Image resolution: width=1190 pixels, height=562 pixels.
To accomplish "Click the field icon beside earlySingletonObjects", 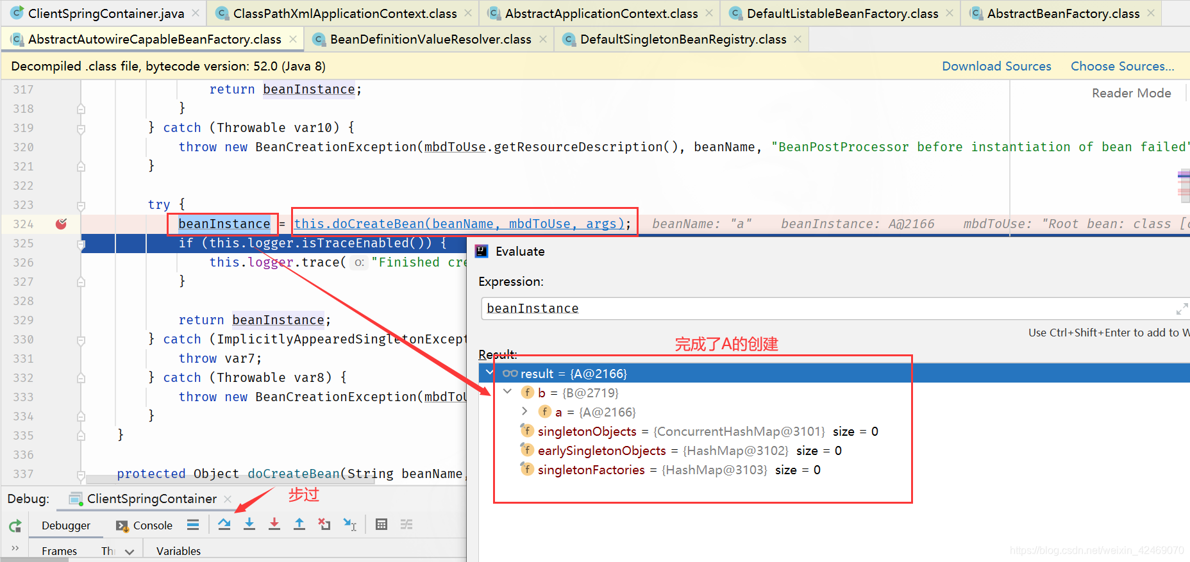I will pyautogui.click(x=527, y=450).
